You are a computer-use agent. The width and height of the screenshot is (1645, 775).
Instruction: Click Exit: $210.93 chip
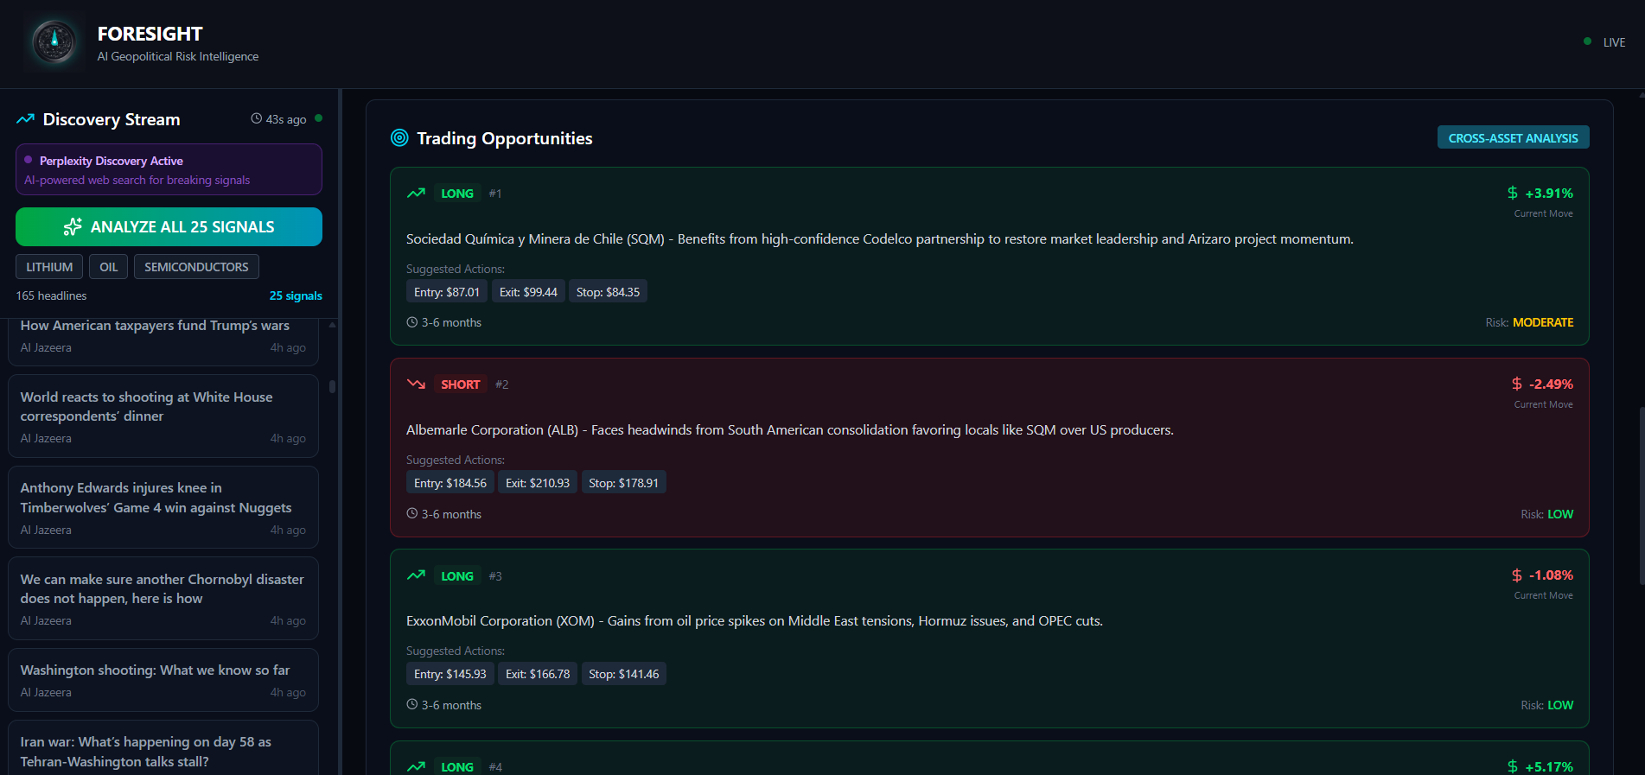click(x=538, y=482)
